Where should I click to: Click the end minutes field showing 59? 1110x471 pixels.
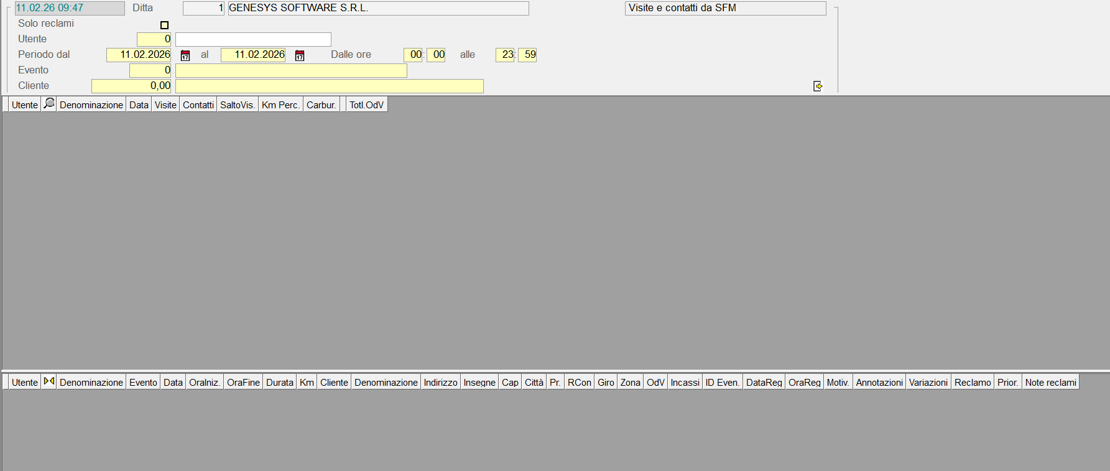tap(527, 55)
